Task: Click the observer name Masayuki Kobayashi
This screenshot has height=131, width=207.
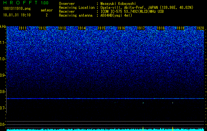Action: tap(118, 4)
